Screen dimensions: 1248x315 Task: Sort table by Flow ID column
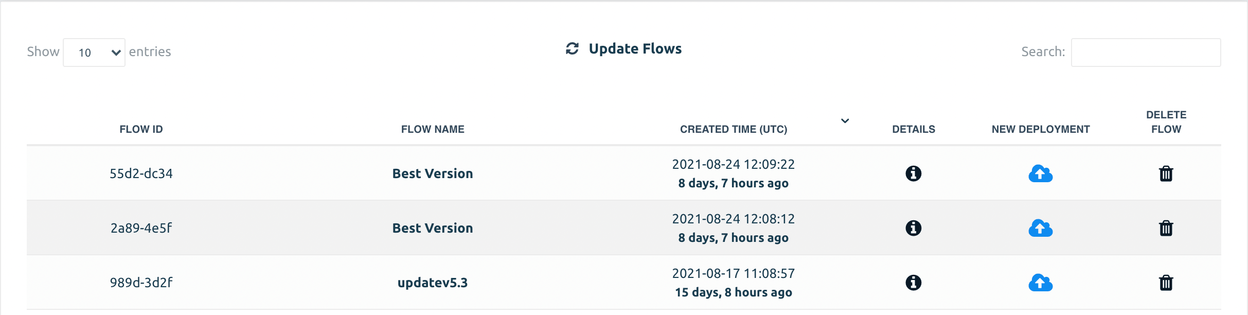coord(141,129)
